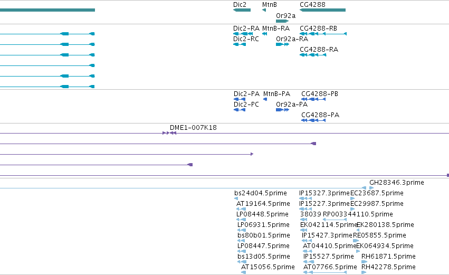Click the Or92a gene label
This screenshot has height=275, width=449.
pos(285,16)
